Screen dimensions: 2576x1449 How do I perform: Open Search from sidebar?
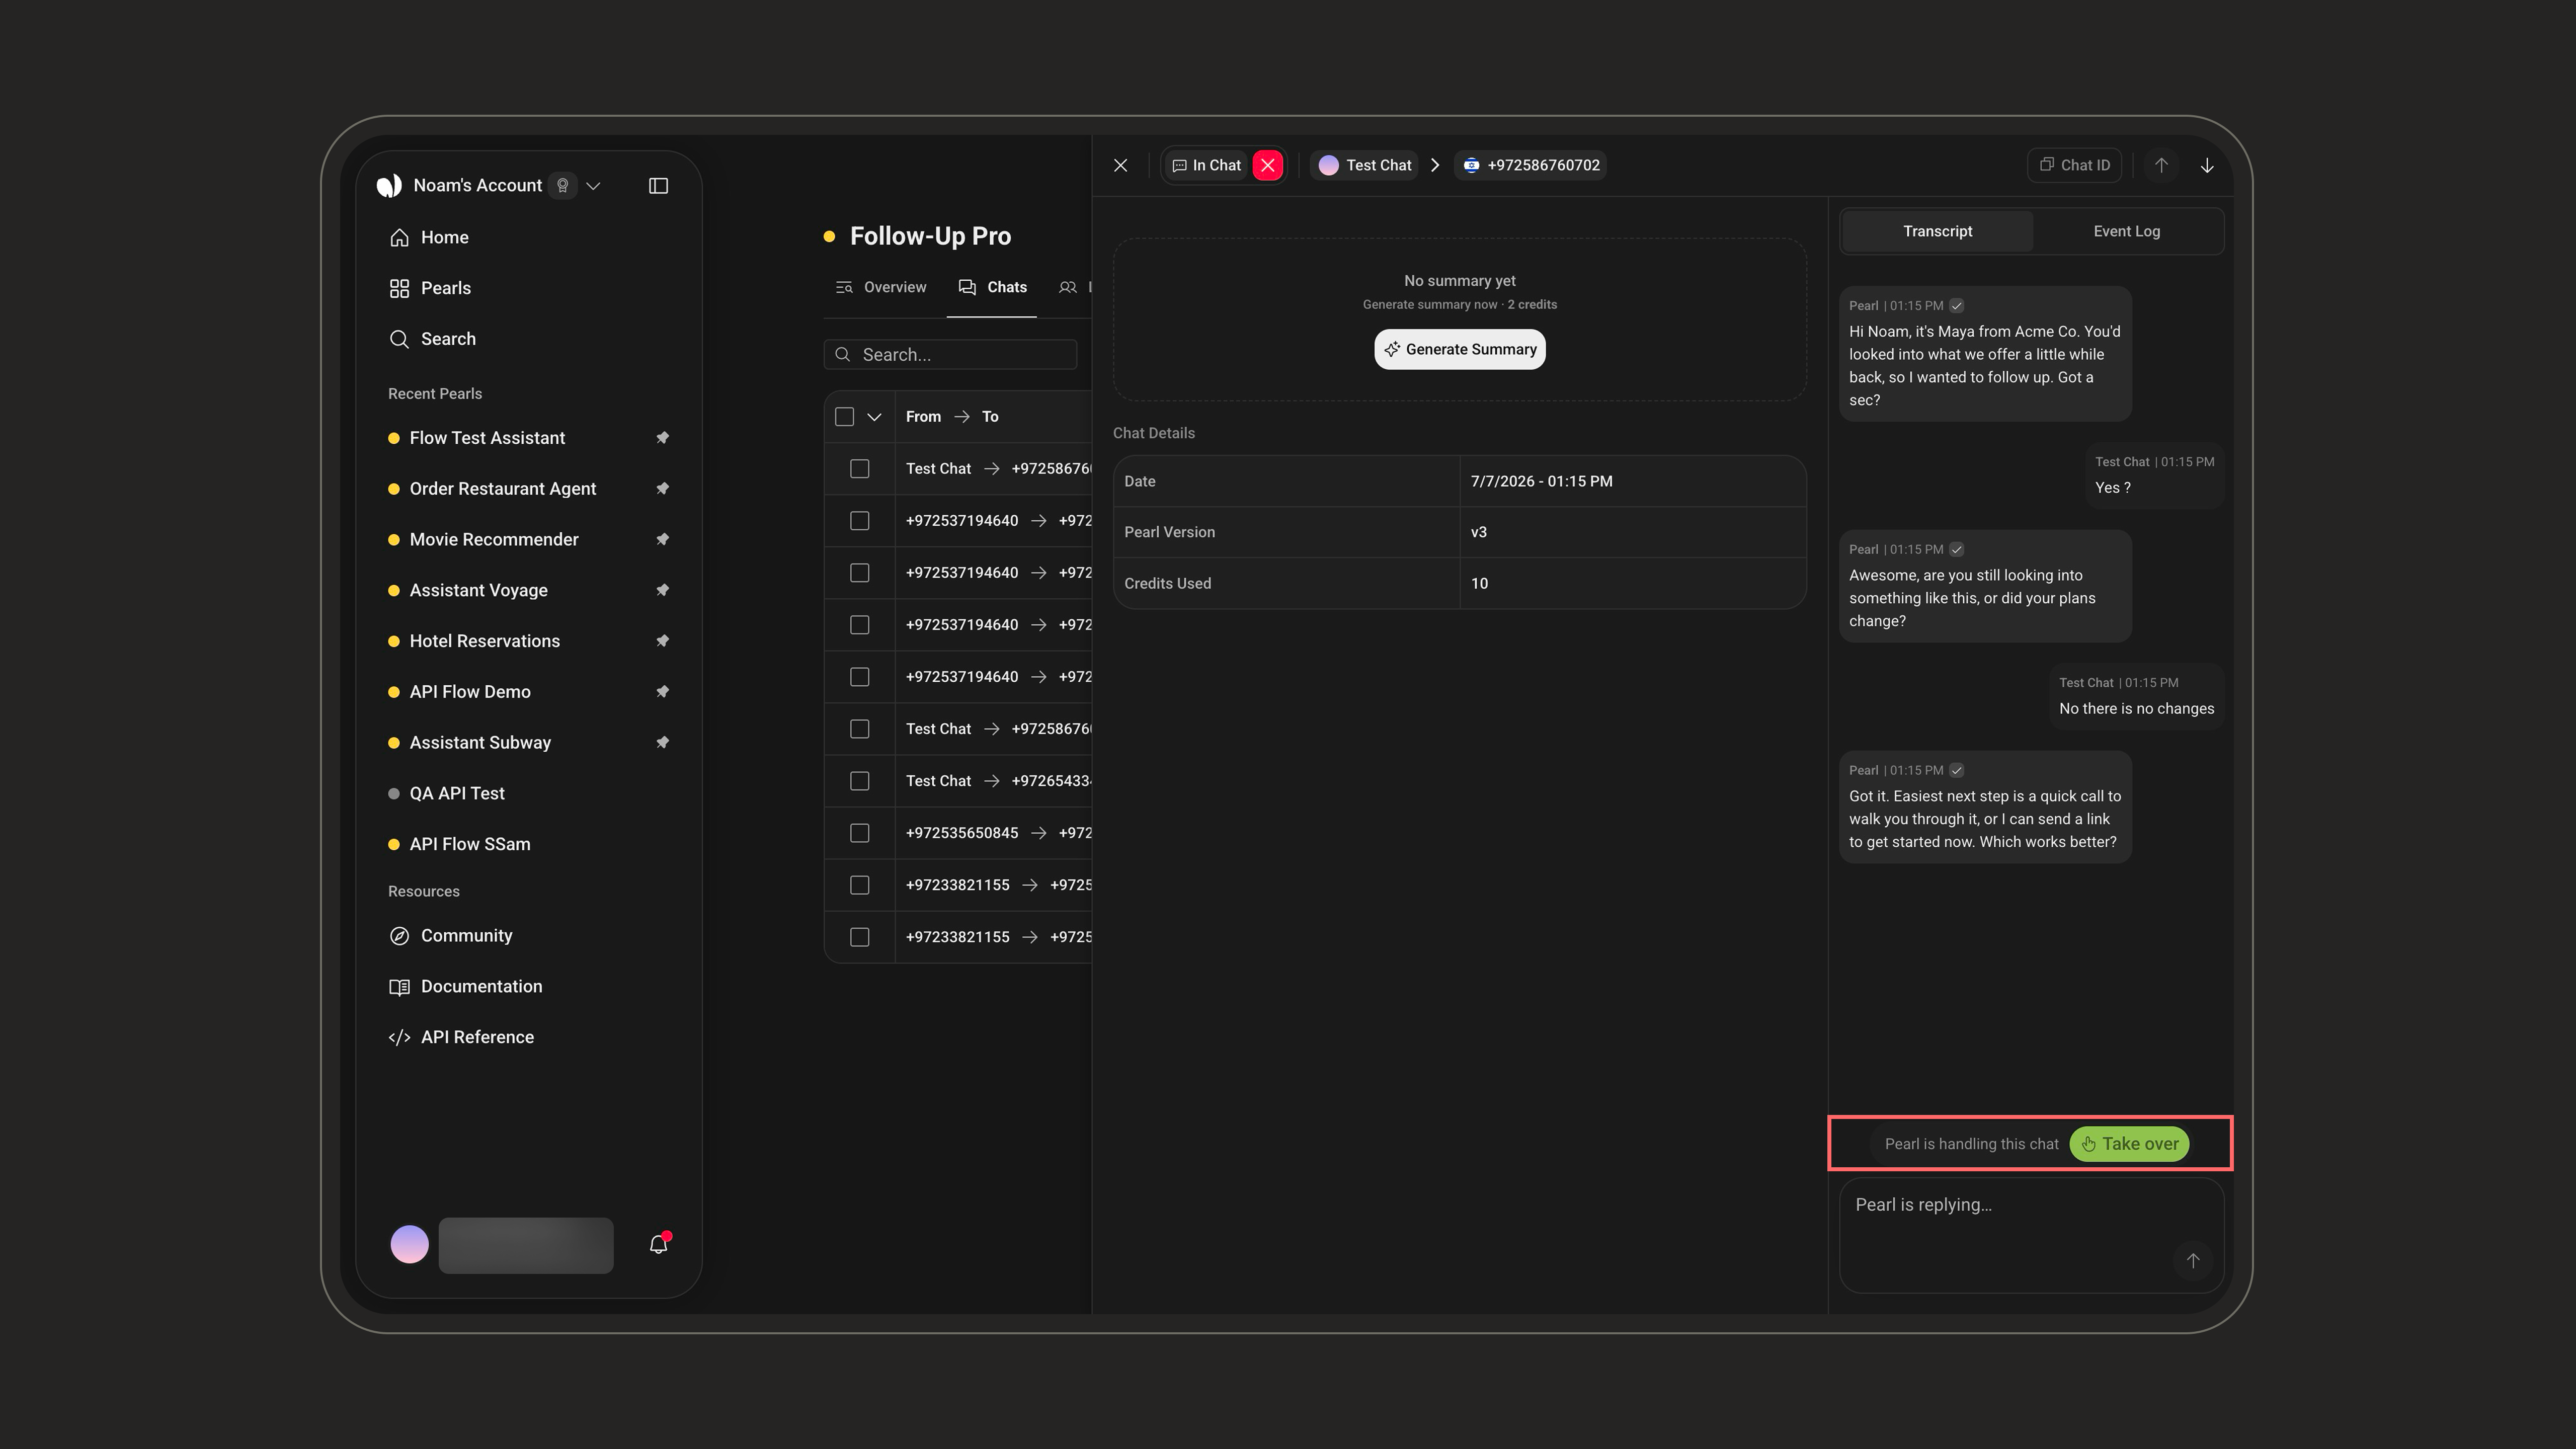pos(432,339)
